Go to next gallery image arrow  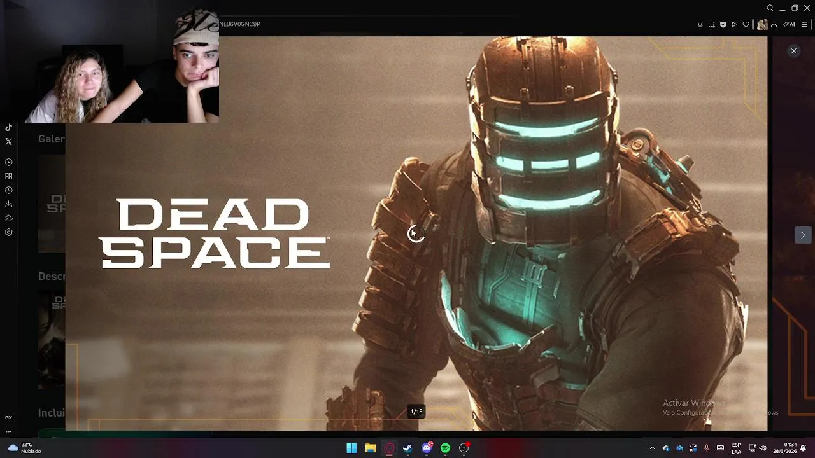(x=802, y=235)
